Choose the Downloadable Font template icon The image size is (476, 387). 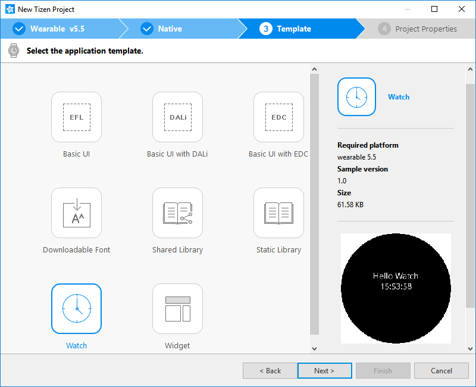[x=76, y=213]
